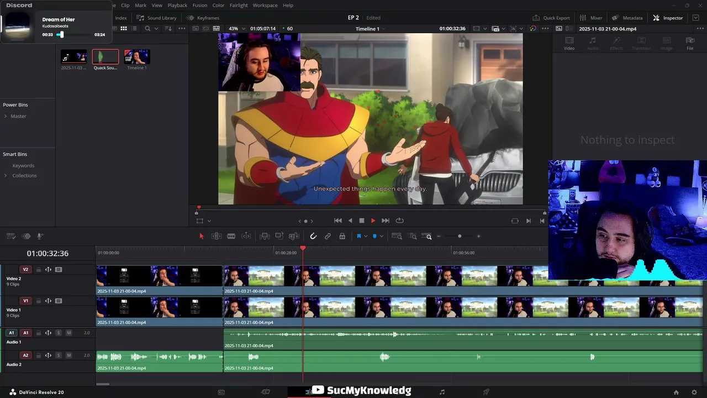Solo the Audio 1 track
This screenshot has height=398, width=707.
(x=59, y=333)
